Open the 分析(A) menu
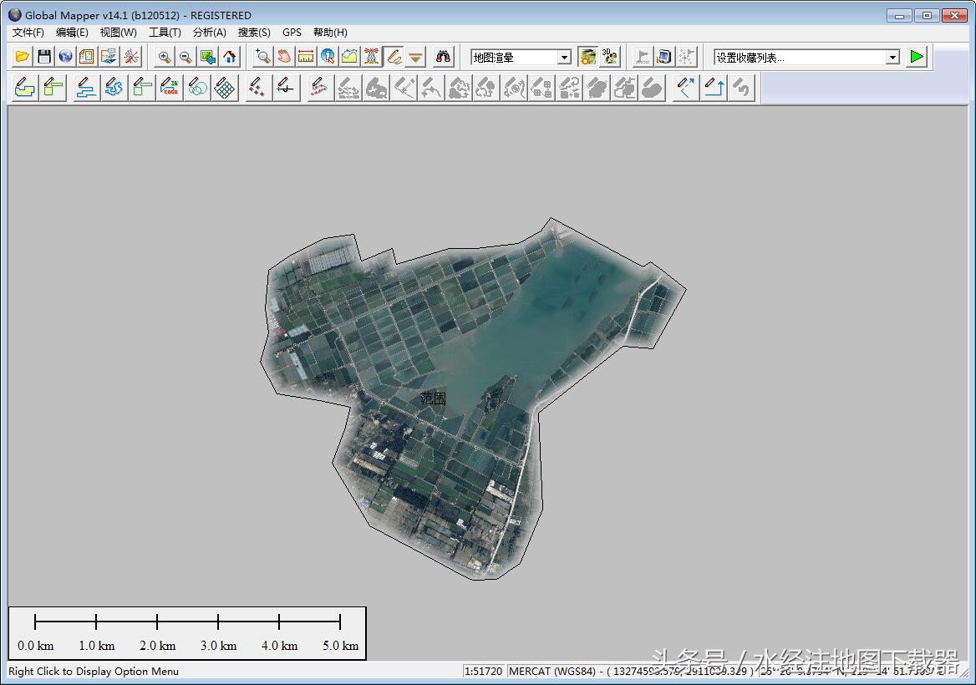This screenshot has height=685, width=976. point(209,33)
